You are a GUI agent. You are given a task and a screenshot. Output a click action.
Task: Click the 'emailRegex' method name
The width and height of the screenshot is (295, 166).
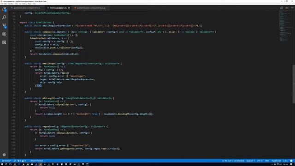(49, 64)
